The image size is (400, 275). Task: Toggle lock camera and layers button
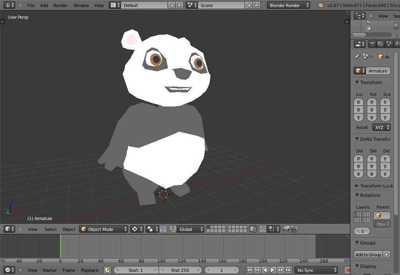point(253,229)
